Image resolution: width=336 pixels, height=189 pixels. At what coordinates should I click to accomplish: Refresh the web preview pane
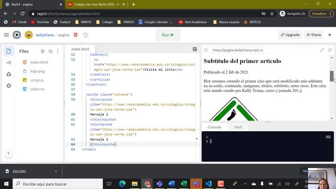point(206,50)
